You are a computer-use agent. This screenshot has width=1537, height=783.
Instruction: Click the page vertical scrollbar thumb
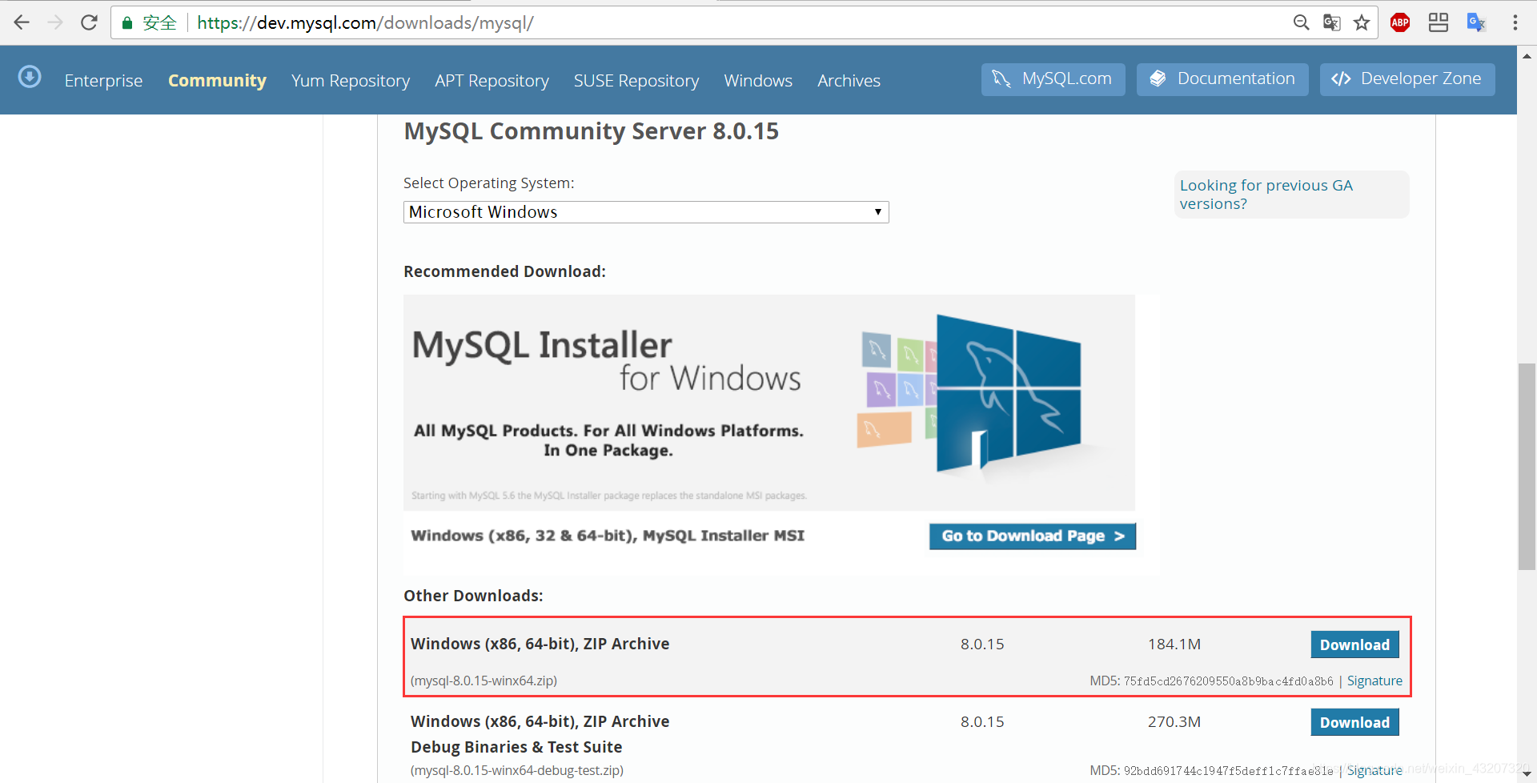(1527, 467)
